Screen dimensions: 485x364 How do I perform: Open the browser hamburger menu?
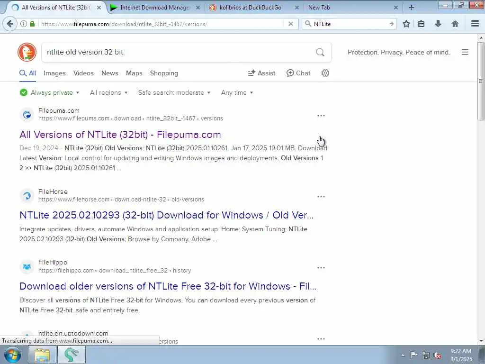click(x=475, y=24)
